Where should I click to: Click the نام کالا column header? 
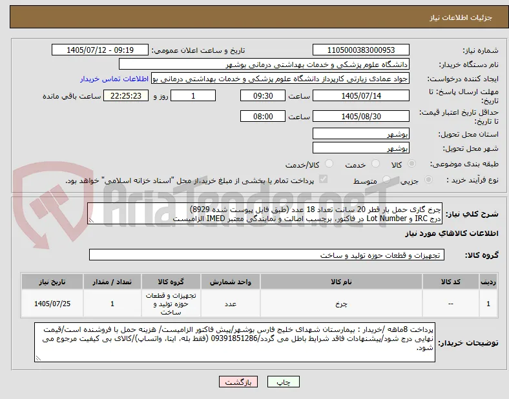point(341,282)
